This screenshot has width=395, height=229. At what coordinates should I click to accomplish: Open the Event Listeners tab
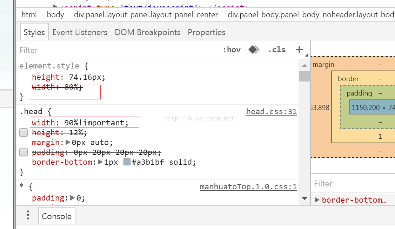coord(80,32)
